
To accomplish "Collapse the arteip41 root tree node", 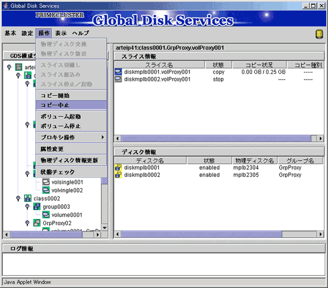I will [x=9, y=67].
